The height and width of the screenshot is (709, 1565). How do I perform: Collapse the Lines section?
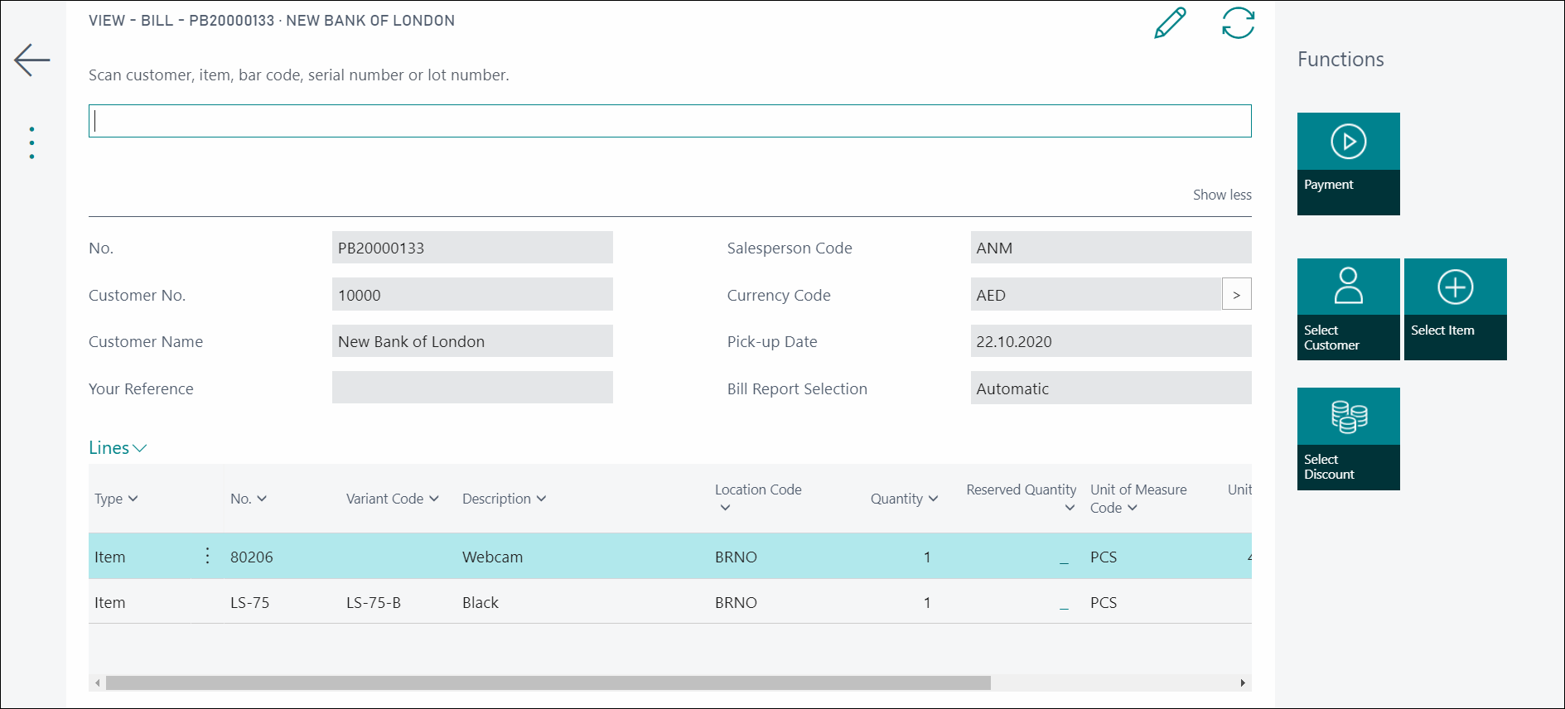coord(118,448)
